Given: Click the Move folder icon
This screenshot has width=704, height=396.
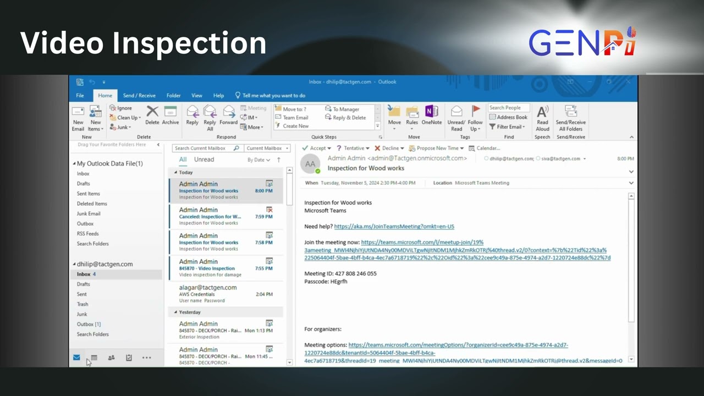Looking at the screenshot, I should pyautogui.click(x=394, y=112).
